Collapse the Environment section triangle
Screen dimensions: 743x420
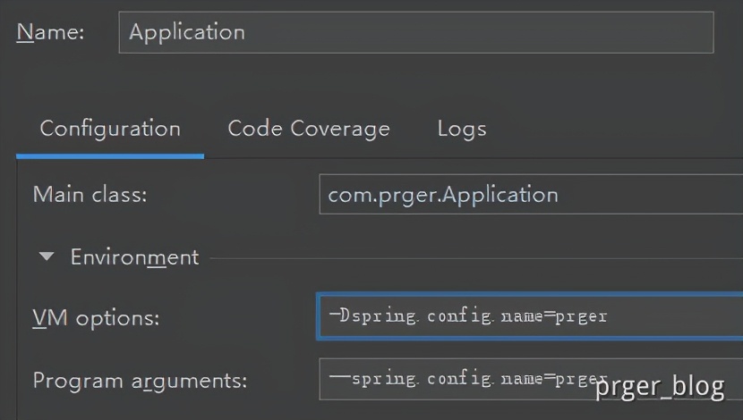[47, 256]
